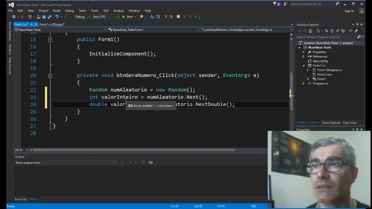Collapse the Form1() constructor code block
The image size is (372, 209).
point(50,39)
